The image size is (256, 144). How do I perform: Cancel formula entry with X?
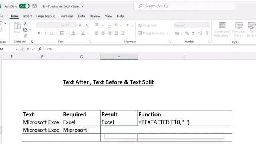point(28,49)
